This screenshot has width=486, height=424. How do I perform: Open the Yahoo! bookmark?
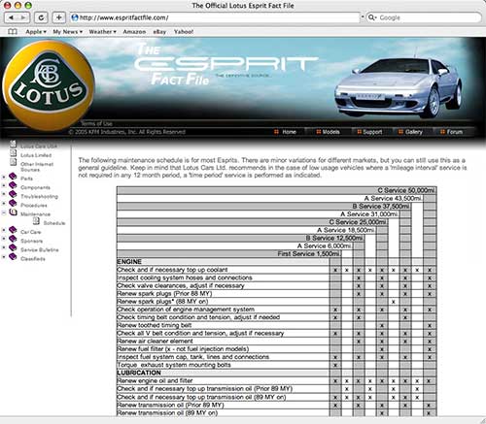tap(184, 32)
